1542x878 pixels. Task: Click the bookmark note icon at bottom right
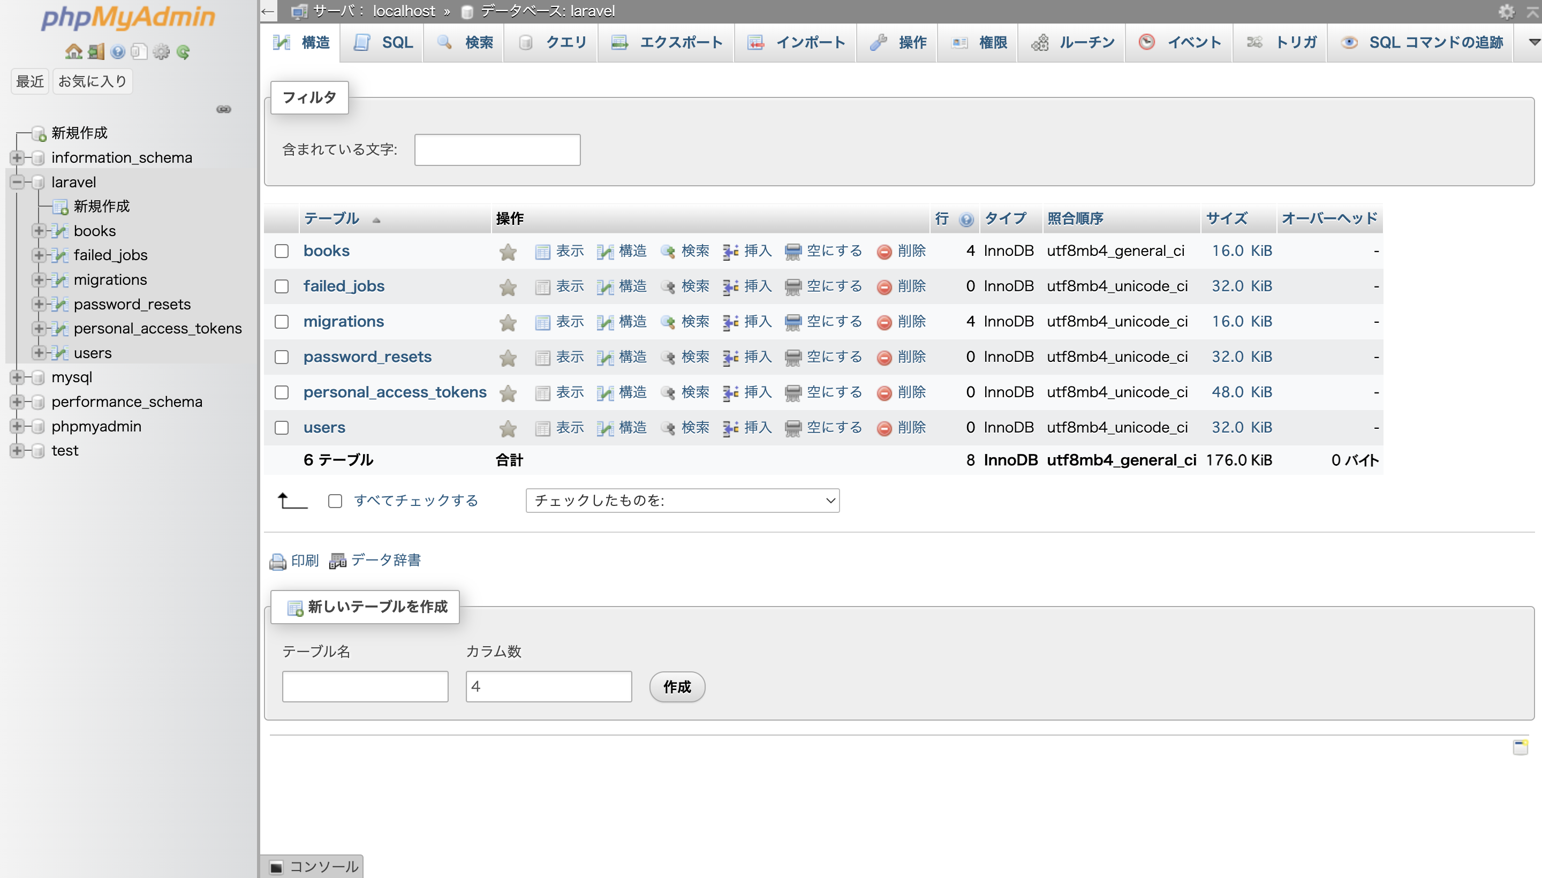pyautogui.click(x=1520, y=747)
